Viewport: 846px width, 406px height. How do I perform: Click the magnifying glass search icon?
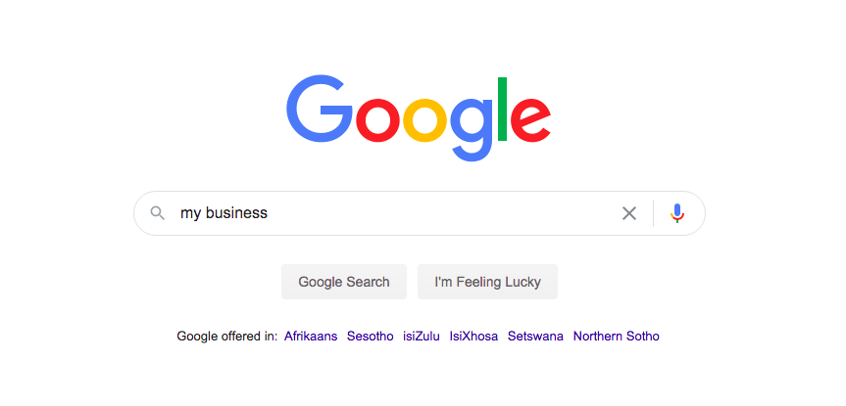[157, 213]
